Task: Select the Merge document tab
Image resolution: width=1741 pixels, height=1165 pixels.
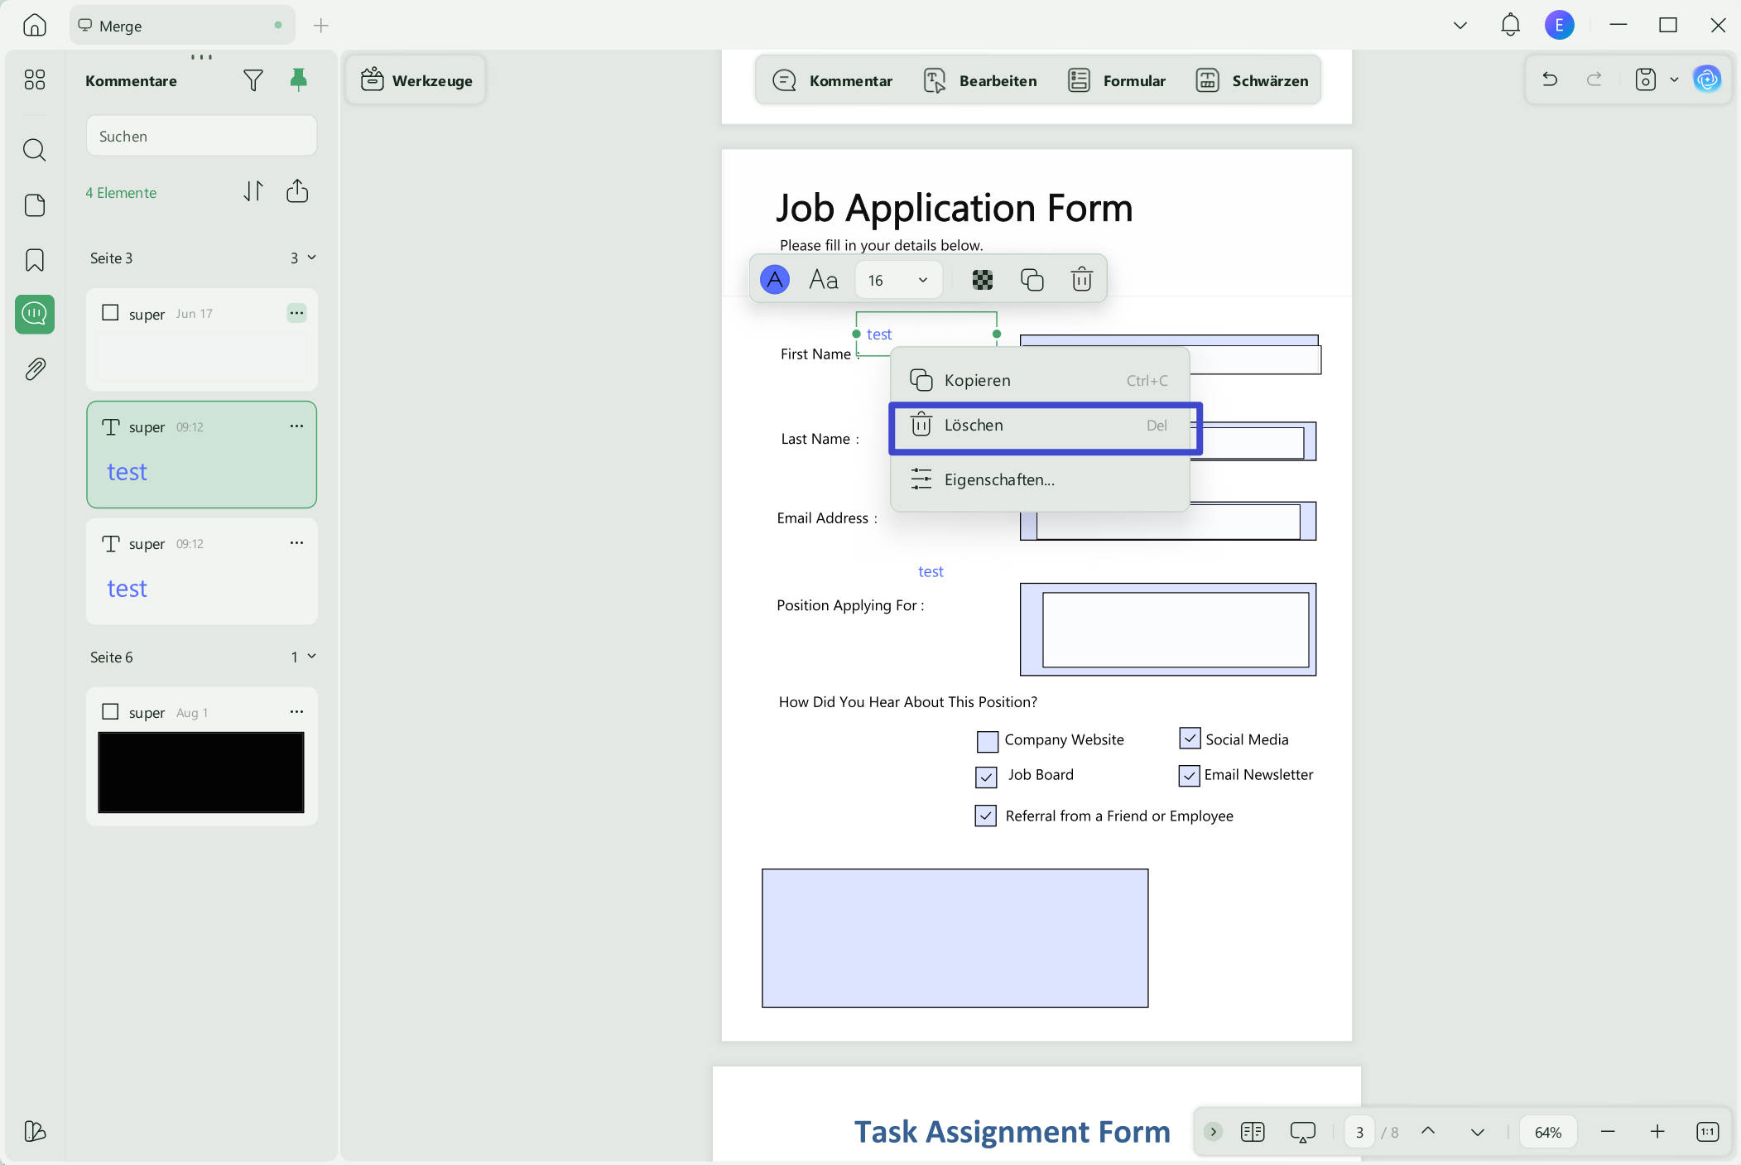Action: click(x=180, y=26)
